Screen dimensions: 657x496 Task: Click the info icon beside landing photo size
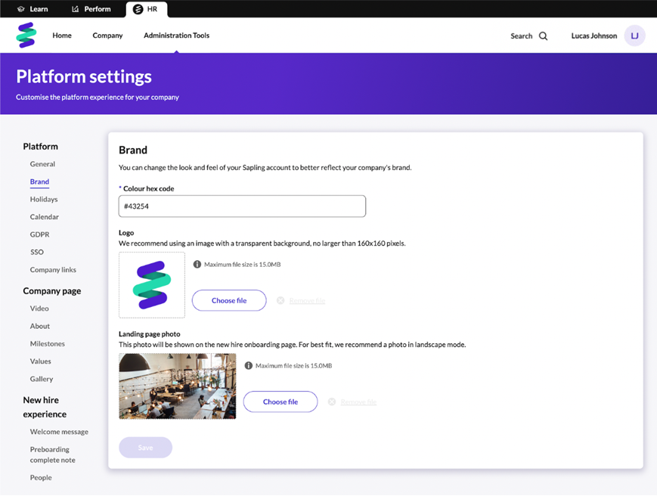click(249, 366)
